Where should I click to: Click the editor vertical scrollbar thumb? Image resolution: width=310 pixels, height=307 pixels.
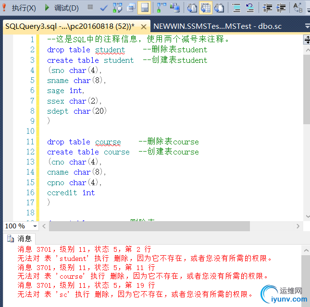click(x=307, y=90)
